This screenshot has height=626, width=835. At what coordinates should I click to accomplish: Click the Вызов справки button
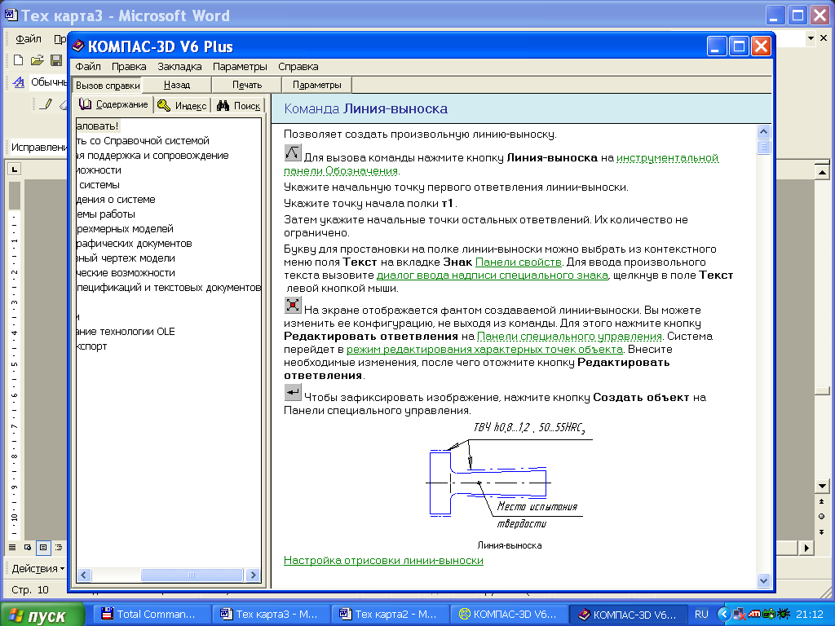pos(108,85)
